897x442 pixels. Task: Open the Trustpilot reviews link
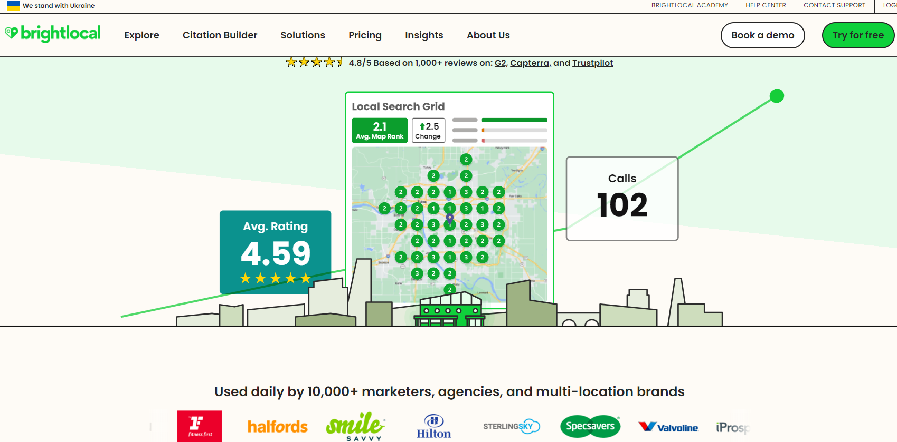[592, 63]
